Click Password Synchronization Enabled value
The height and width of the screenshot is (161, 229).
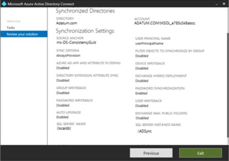tap(141, 93)
